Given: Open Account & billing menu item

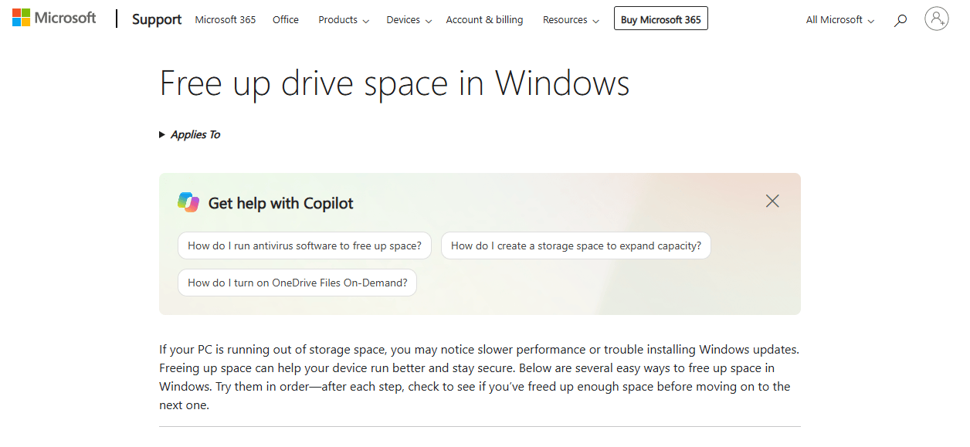Looking at the screenshot, I should 484,20.
